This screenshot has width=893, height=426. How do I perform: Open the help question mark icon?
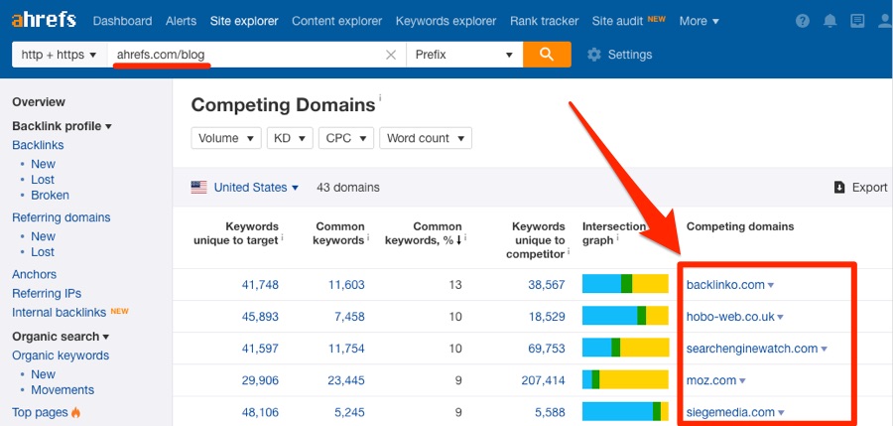coord(803,21)
